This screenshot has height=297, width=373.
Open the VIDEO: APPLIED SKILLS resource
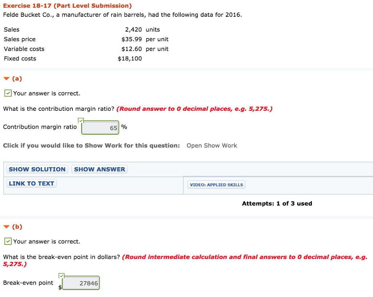click(216, 185)
